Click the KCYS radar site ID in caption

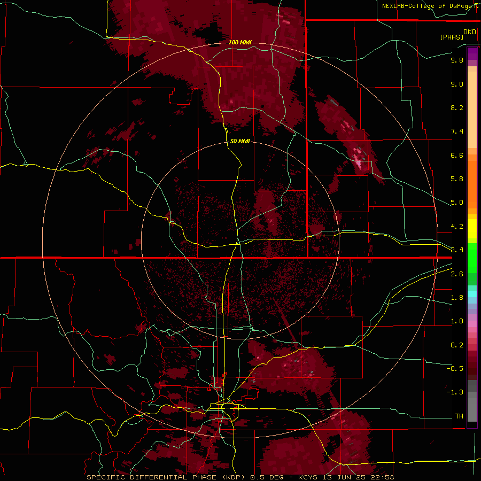coord(309,477)
